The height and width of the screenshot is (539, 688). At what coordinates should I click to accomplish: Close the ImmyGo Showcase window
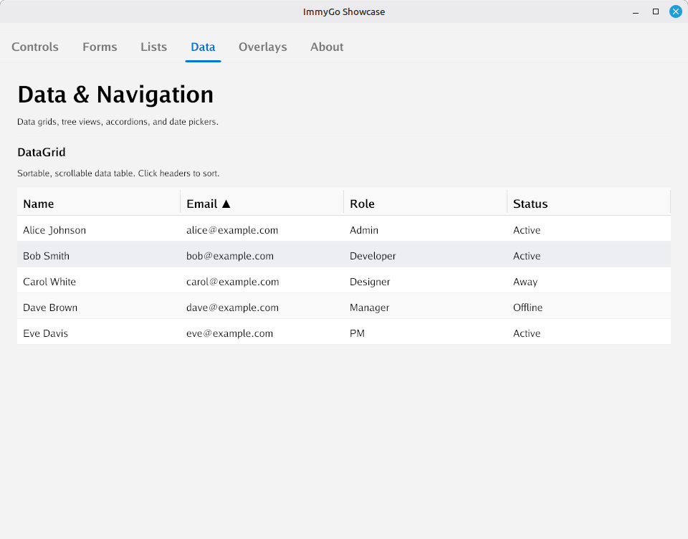coord(675,11)
